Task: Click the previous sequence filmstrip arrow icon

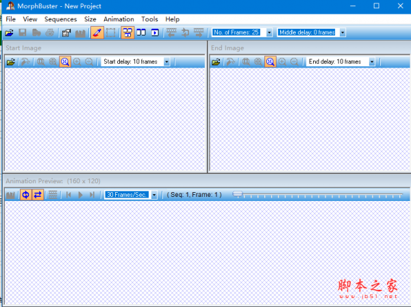Action: [x=171, y=33]
